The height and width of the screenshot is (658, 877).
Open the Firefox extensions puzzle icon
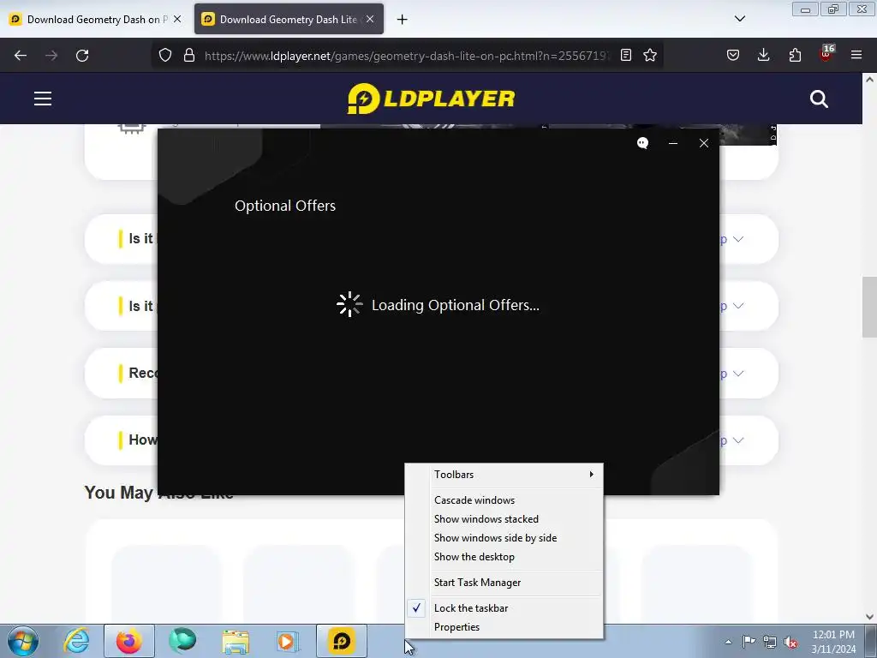[795, 55]
